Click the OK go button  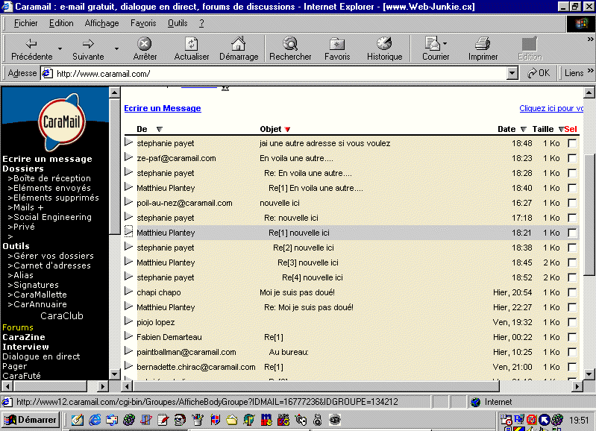tap(539, 73)
